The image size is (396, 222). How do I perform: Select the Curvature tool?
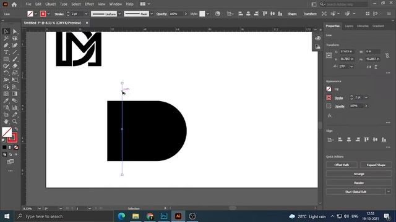point(15,45)
